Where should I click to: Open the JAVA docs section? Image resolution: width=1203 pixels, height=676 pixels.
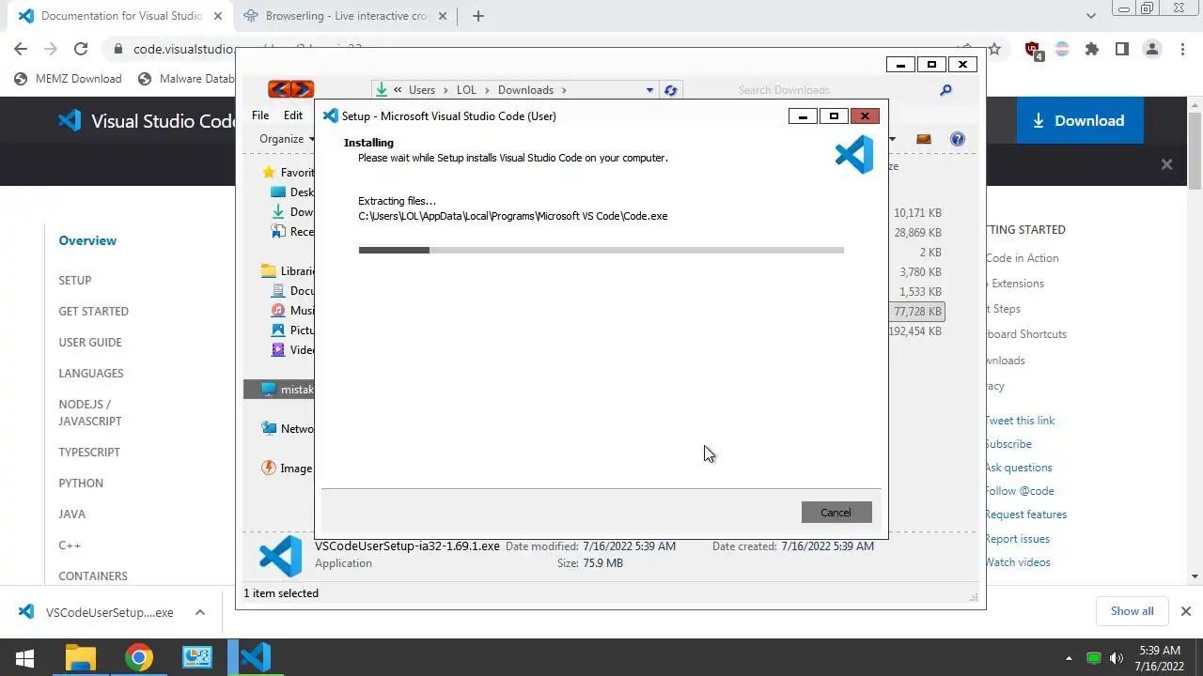coord(71,514)
